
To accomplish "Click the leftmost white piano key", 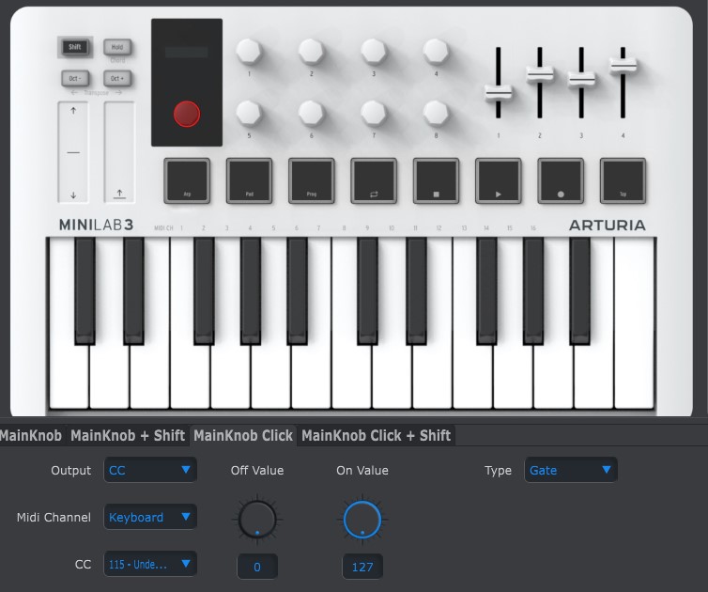I will (x=69, y=378).
